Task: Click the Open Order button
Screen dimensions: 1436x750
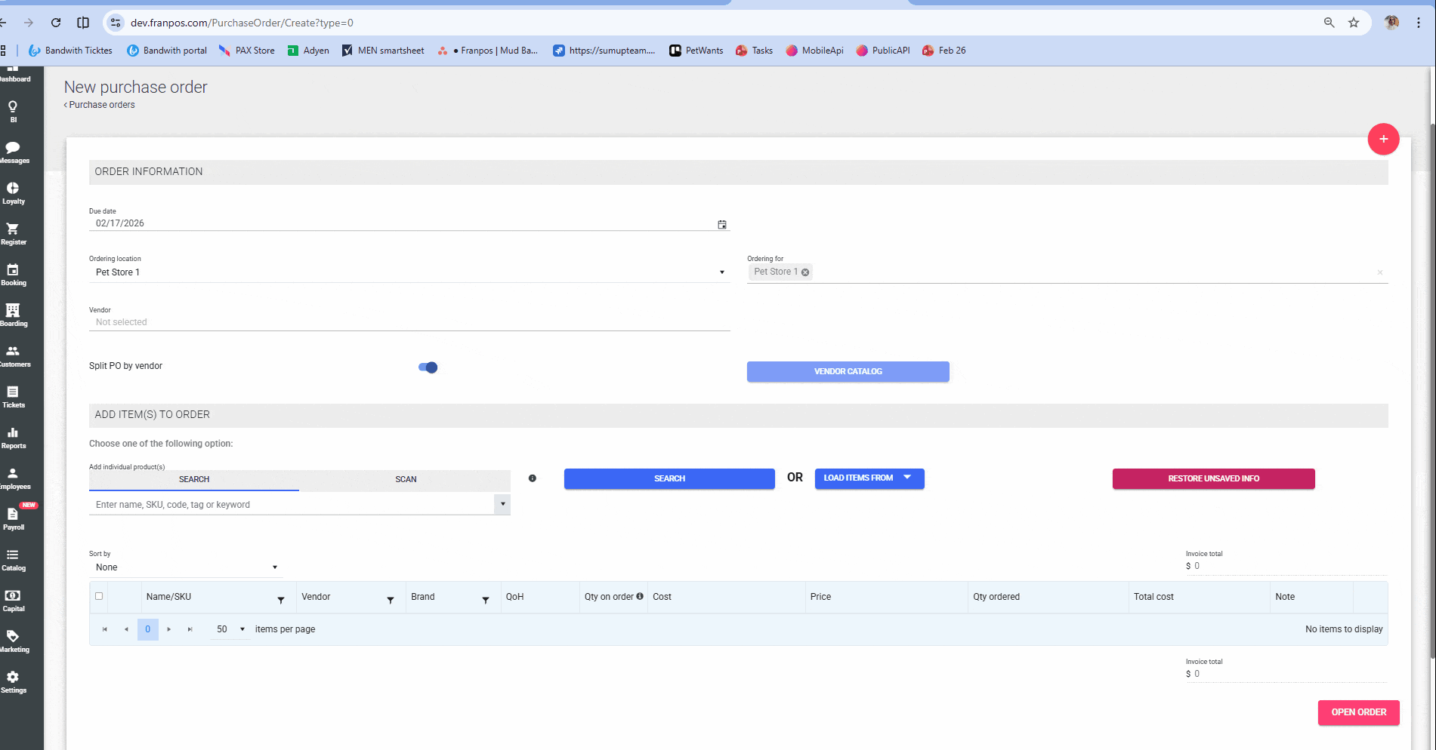Action: tap(1357, 712)
